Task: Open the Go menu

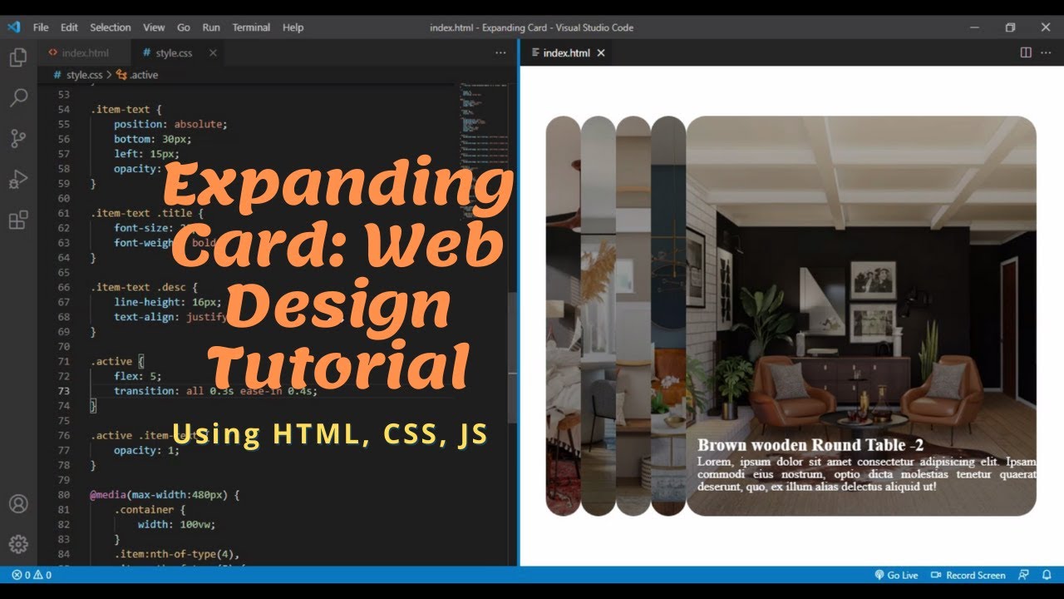Action: click(184, 27)
